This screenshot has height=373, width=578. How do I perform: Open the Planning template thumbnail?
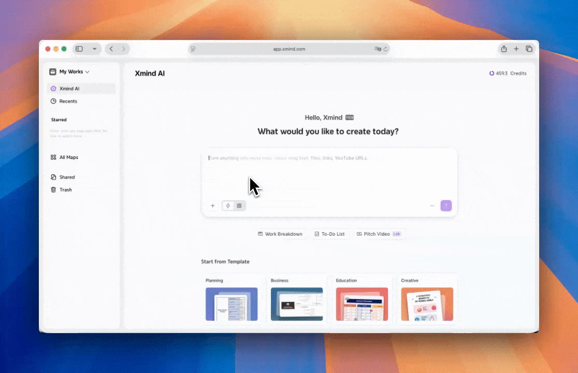click(x=232, y=304)
